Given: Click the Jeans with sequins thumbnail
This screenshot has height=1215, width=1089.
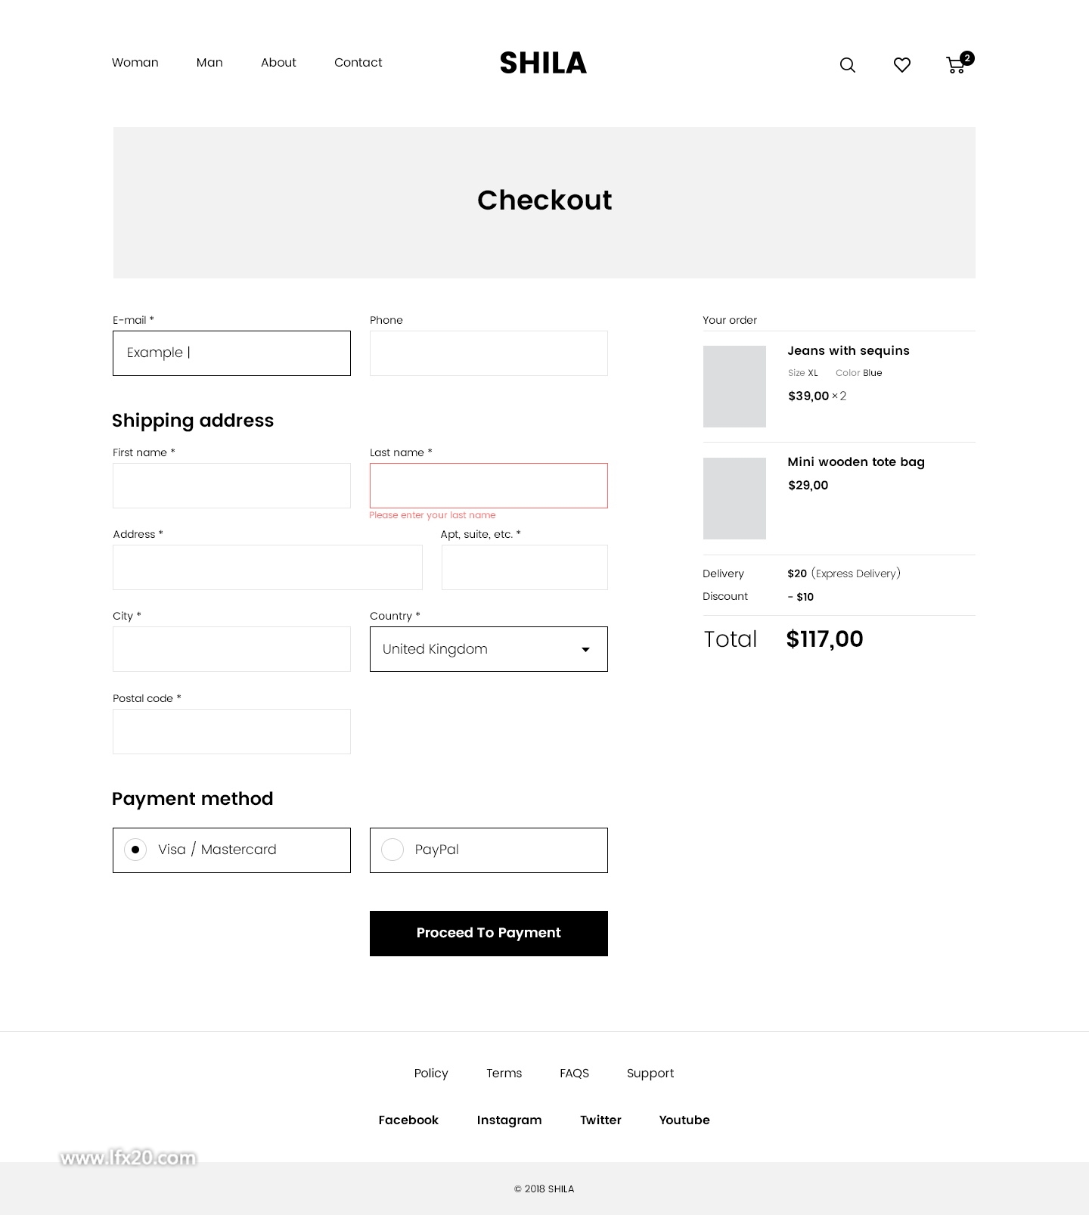Looking at the screenshot, I should point(734,387).
